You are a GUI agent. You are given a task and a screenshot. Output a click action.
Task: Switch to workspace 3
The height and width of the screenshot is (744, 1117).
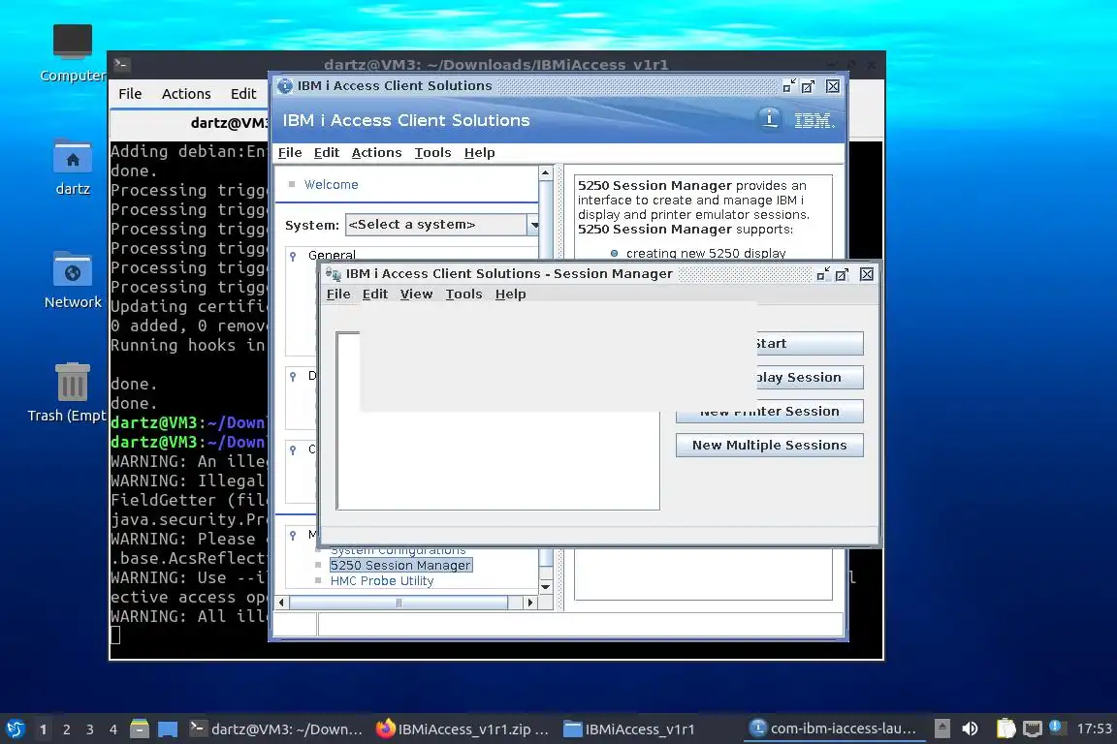point(90,729)
